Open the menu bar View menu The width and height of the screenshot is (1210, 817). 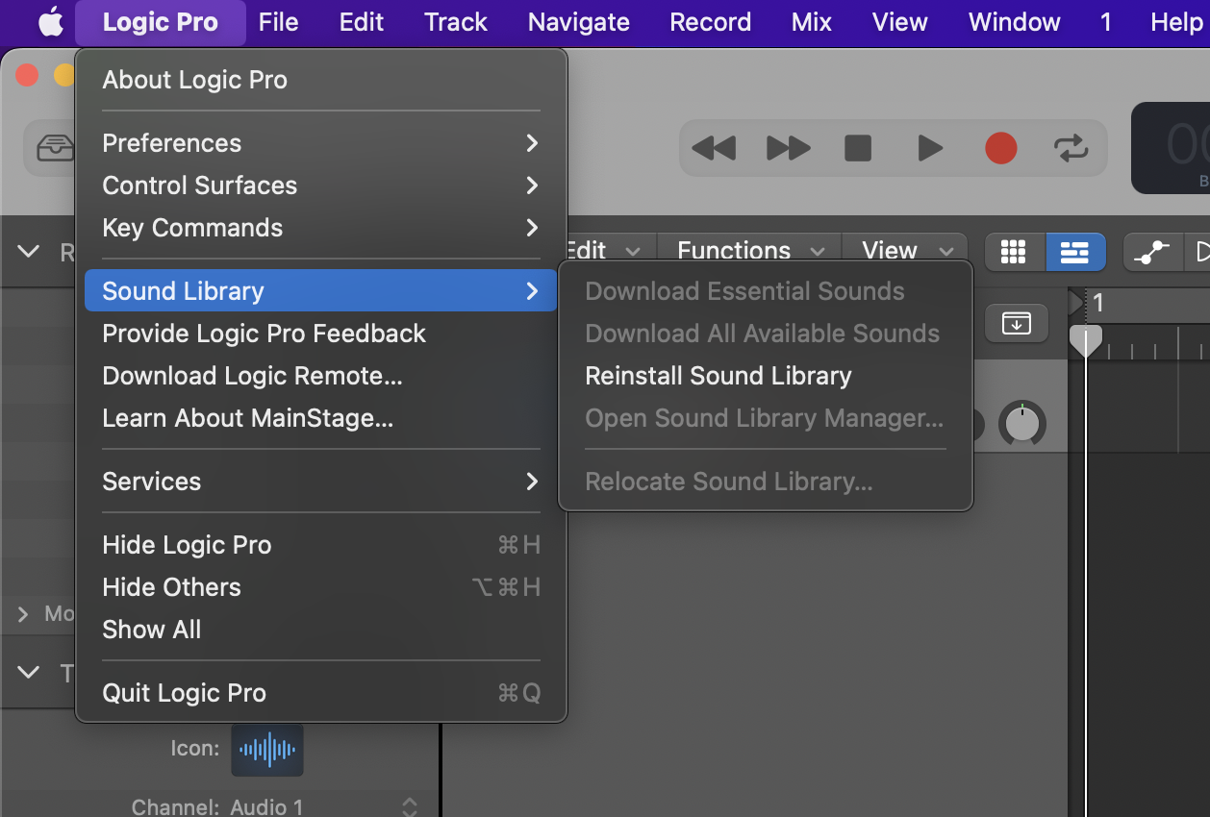[x=900, y=22]
